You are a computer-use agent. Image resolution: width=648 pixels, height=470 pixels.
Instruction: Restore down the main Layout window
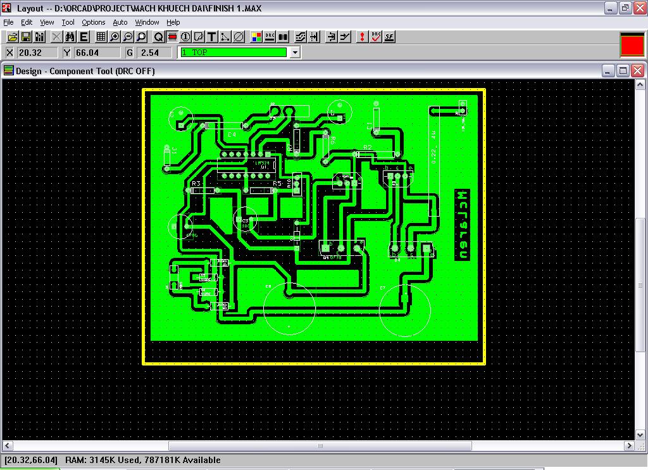(x=625, y=8)
